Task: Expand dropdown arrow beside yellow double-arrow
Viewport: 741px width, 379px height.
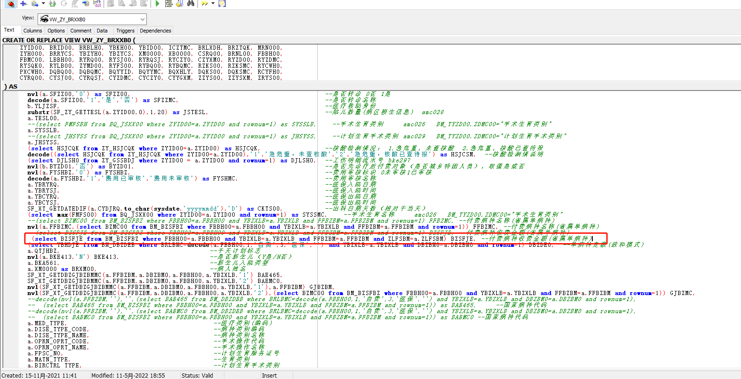Action: pyautogui.click(x=213, y=4)
